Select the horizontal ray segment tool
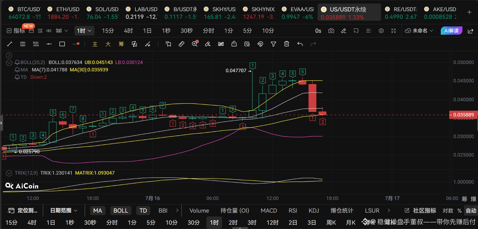478x229 pixels. coord(49,44)
